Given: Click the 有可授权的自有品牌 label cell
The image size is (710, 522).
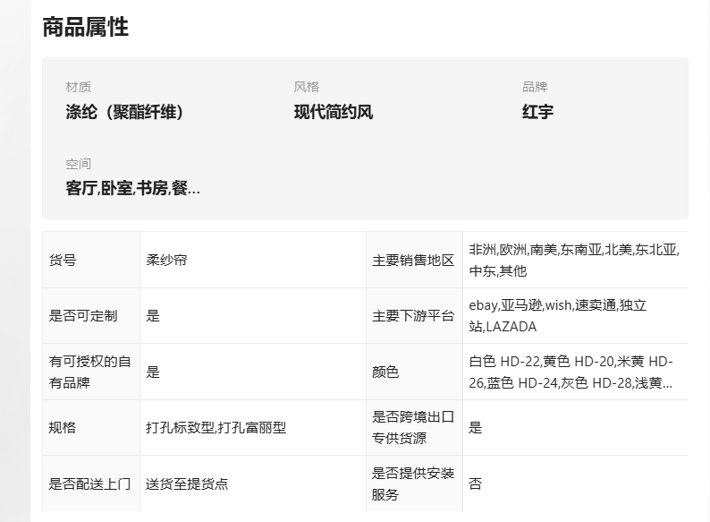Looking at the screenshot, I should click(x=91, y=372).
